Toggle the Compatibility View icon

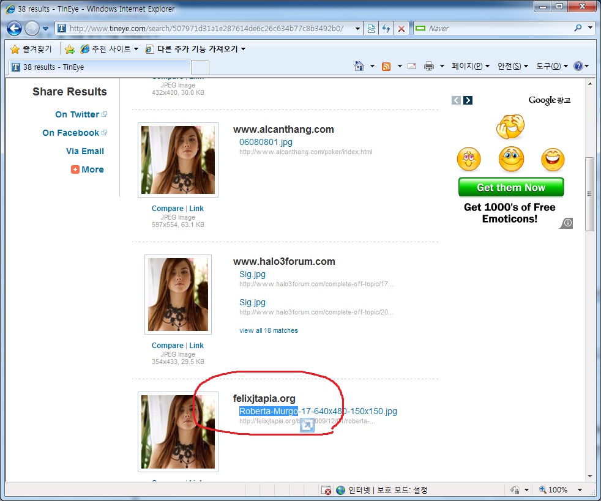[371, 29]
